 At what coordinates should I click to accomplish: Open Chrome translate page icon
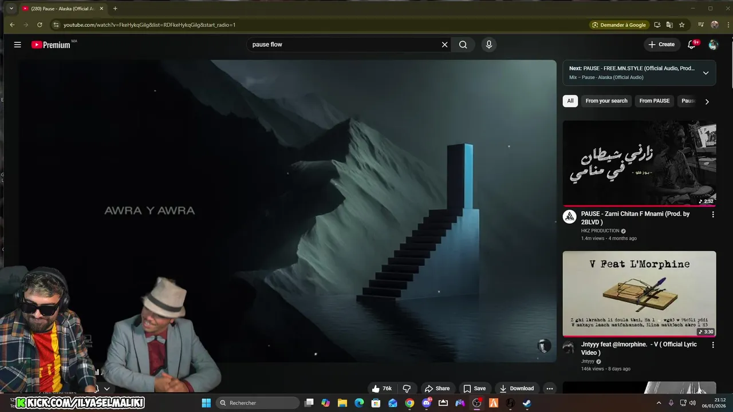pos(669,25)
